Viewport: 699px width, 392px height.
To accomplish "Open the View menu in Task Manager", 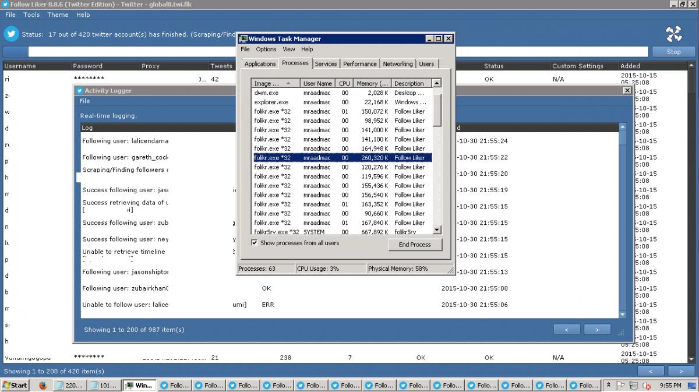I will click(289, 50).
